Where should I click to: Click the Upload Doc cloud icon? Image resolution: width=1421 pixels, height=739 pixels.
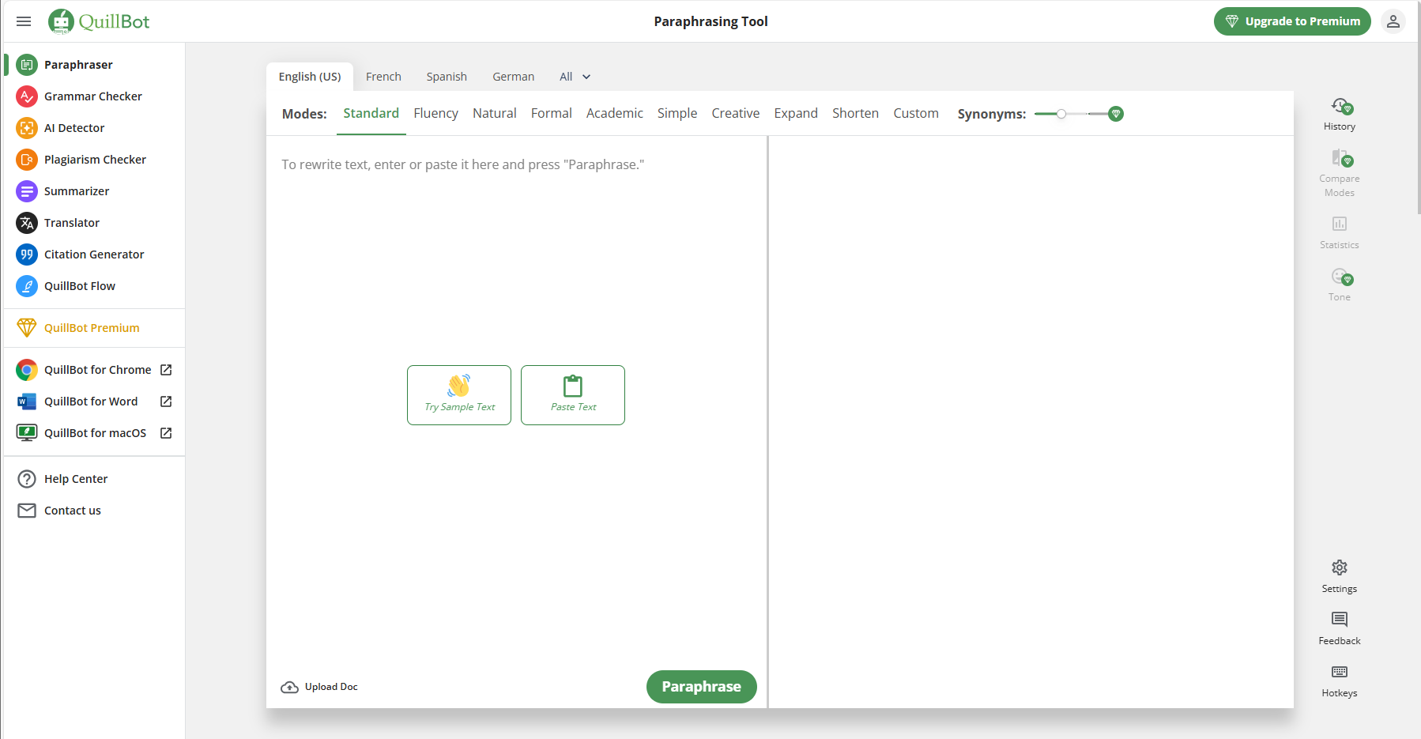[x=289, y=687]
